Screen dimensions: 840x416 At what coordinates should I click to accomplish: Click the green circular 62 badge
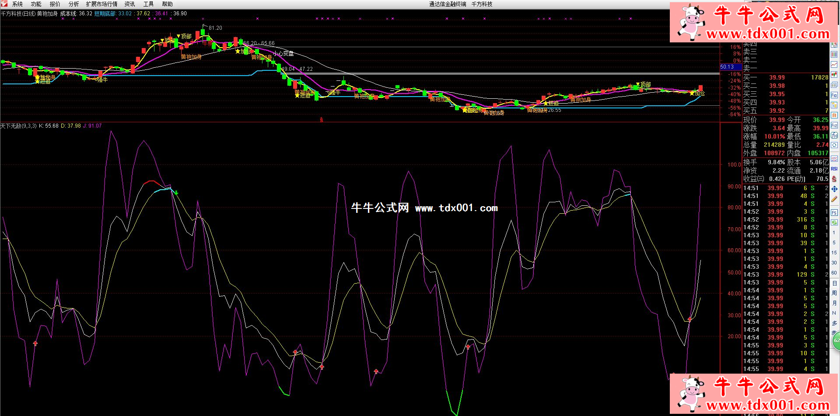(x=836, y=340)
